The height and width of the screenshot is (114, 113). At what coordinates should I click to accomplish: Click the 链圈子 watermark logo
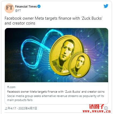[97, 106]
